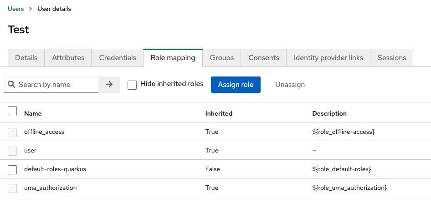431x224 pixels.
Task: Open the Groups tab
Action: point(222,58)
